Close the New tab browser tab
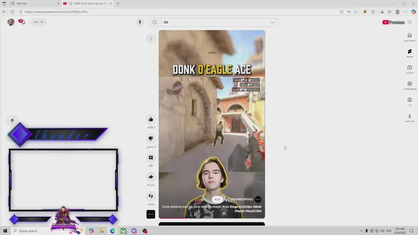The image size is (418, 235). (58, 3)
